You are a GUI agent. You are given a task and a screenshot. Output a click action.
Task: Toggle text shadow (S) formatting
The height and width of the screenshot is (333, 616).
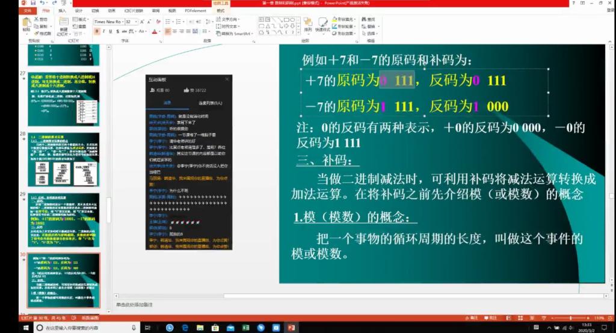pyautogui.click(x=117, y=31)
